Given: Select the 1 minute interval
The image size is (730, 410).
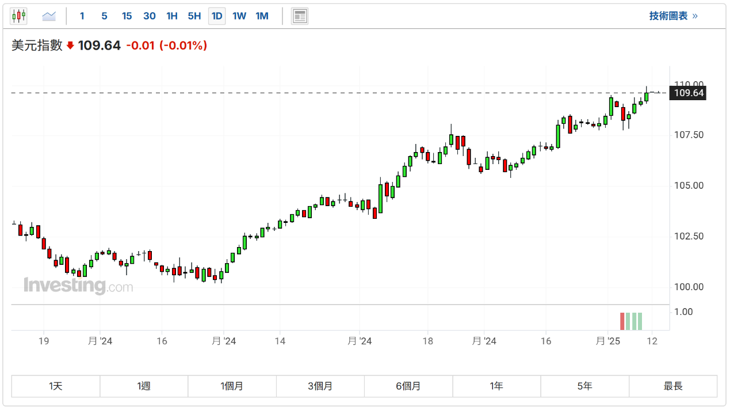Looking at the screenshot, I should tap(82, 16).
